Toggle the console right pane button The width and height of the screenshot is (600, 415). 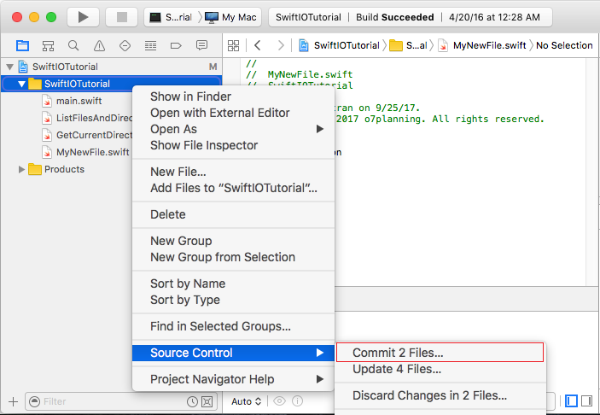(x=586, y=401)
